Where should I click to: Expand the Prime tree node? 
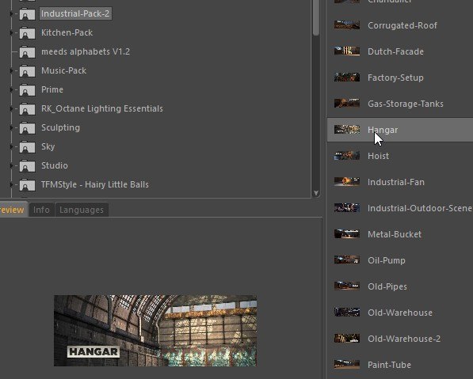[11, 89]
